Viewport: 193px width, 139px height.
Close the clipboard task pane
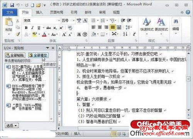point(53,48)
